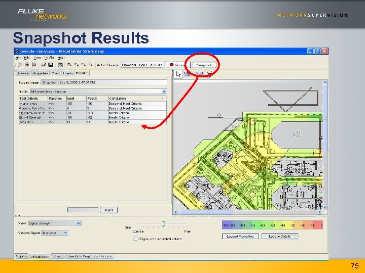Click the signal strength color legend bar
Screen dimensions: 365x273
click(273, 225)
